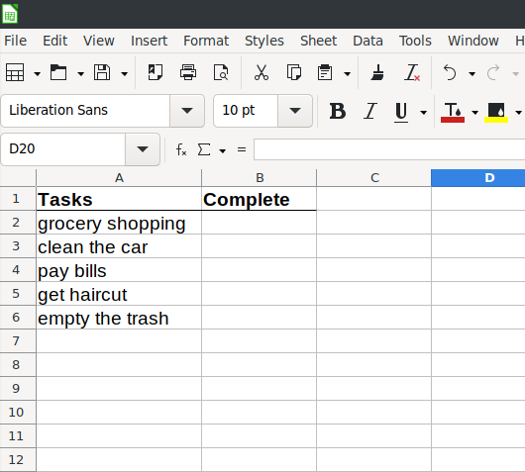Open the Data menu
The height and width of the screenshot is (472, 525).
click(x=367, y=41)
